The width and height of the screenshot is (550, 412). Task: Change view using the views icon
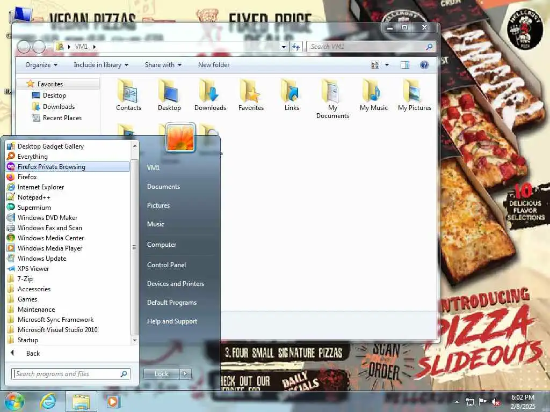pyautogui.click(x=375, y=65)
